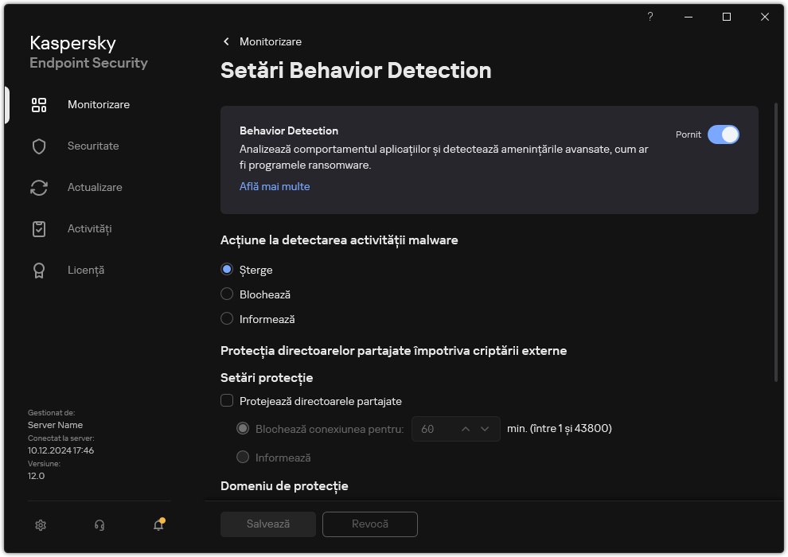Open the Actualizare section in sidebar
The width and height of the screenshot is (788, 557).
[x=95, y=188]
